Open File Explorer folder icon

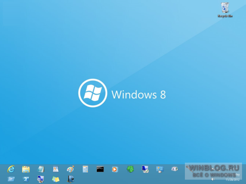point(26,169)
